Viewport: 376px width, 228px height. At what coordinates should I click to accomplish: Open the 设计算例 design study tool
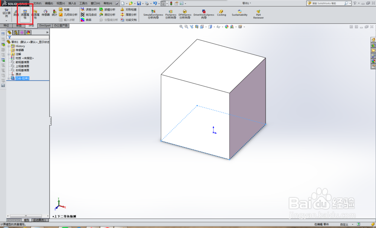(x=6, y=14)
